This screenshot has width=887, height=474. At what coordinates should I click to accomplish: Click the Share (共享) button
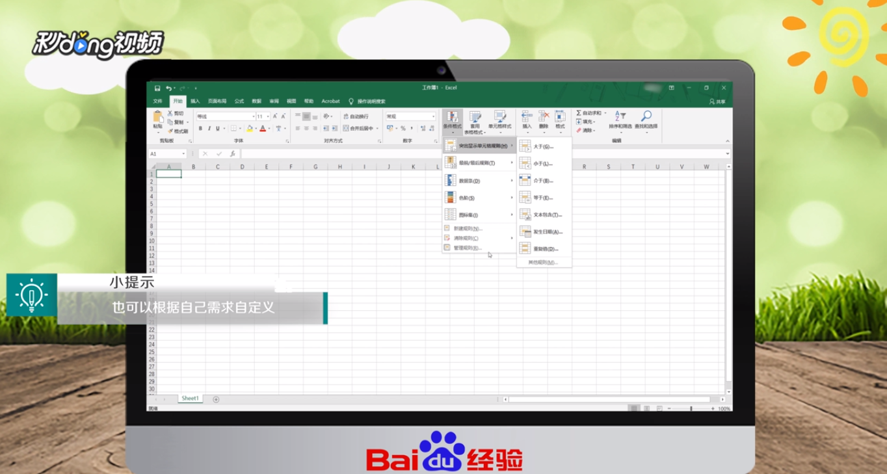point(717,101)
